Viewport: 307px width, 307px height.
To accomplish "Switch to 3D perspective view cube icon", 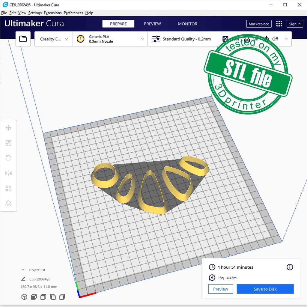I will 24,297.
